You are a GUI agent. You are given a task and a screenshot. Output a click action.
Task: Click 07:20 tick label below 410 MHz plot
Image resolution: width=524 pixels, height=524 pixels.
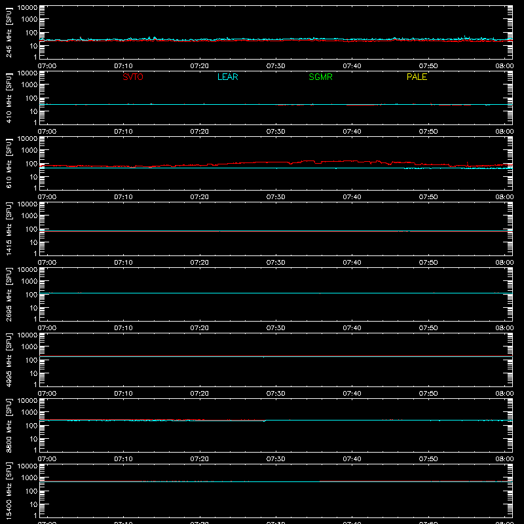[200, 132]
